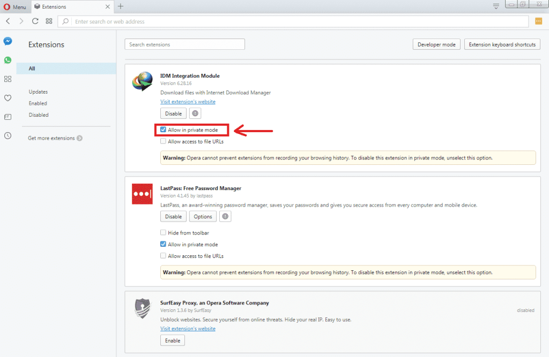549x357 pixels.
Task: Click the Extensions page heading
Action: (x=46, y=44)
